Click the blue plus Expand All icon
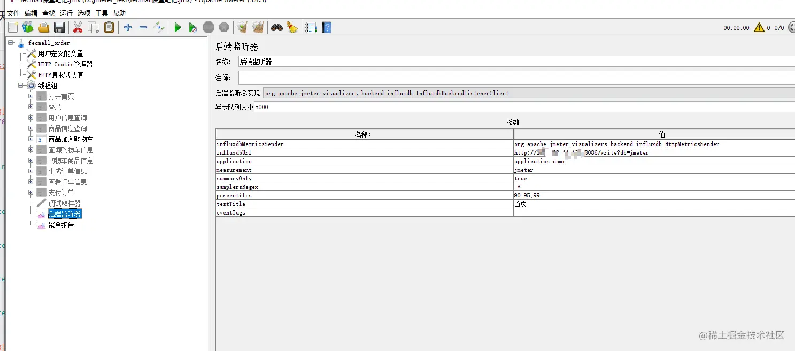 coord(128,27)
